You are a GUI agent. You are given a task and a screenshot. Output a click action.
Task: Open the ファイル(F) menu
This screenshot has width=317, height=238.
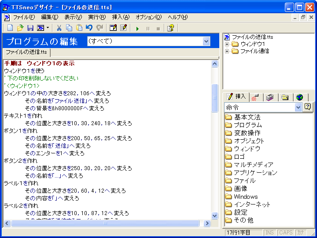[24, 17]
